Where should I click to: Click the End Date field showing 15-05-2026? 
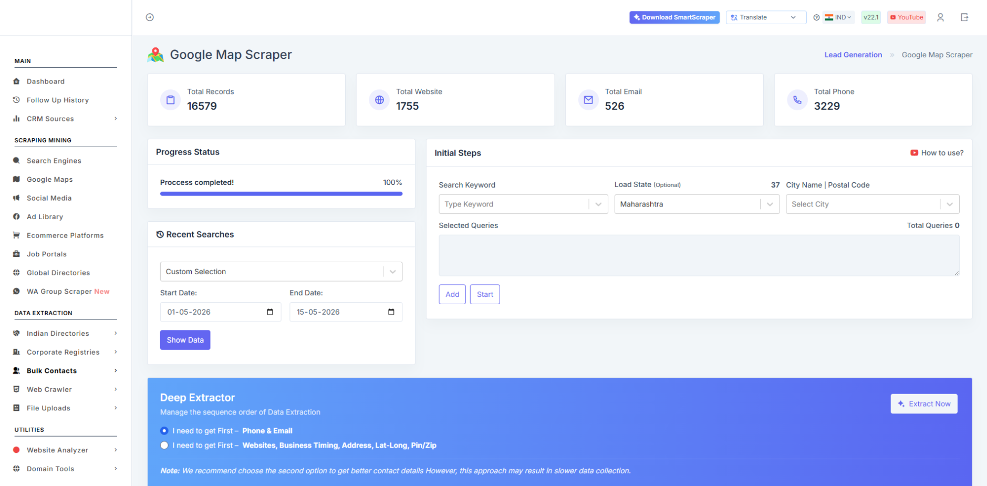[x=346, y=312]
